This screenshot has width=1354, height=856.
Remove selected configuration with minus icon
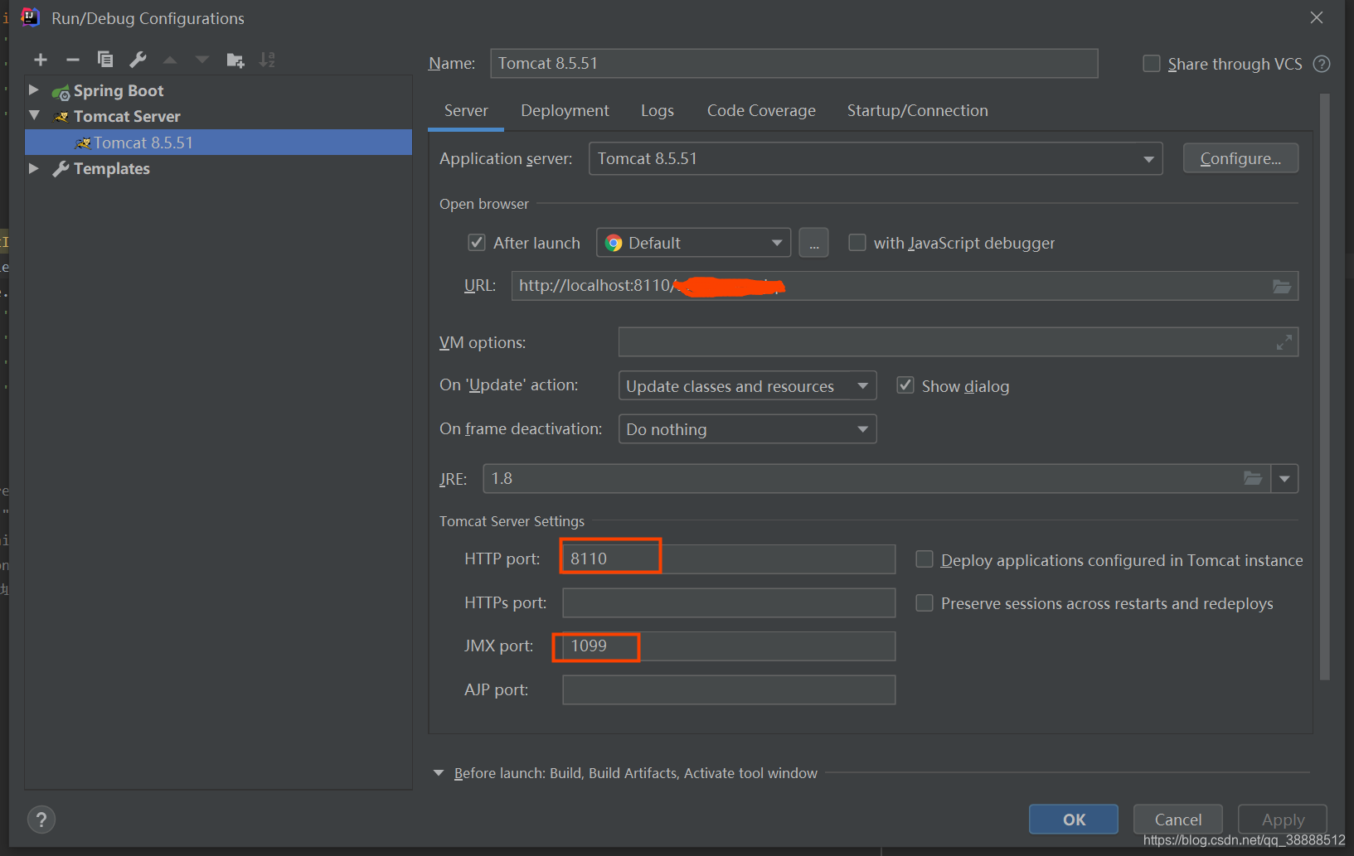pyautogui.click(x=73, y=60)
